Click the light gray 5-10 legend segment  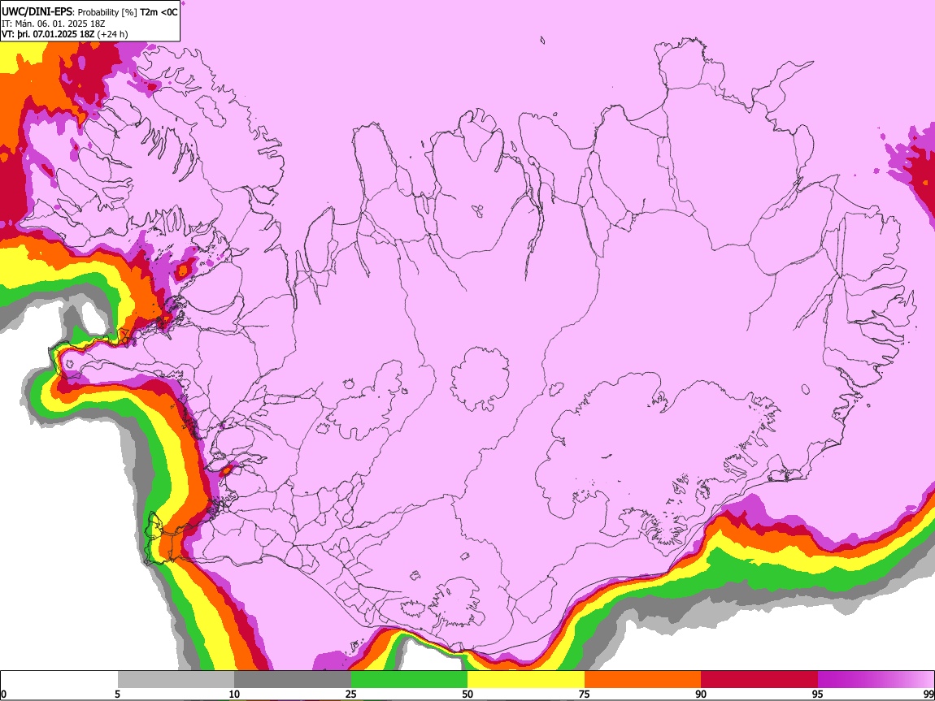pos(176,680)
